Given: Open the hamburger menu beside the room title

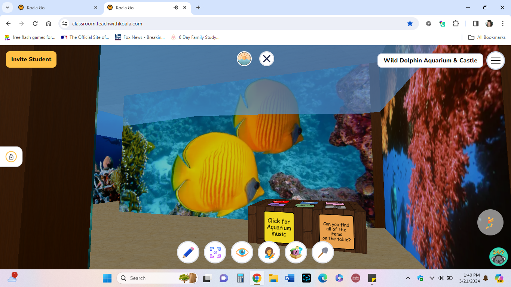Looking at the screenshot, I should click(495, 60).
